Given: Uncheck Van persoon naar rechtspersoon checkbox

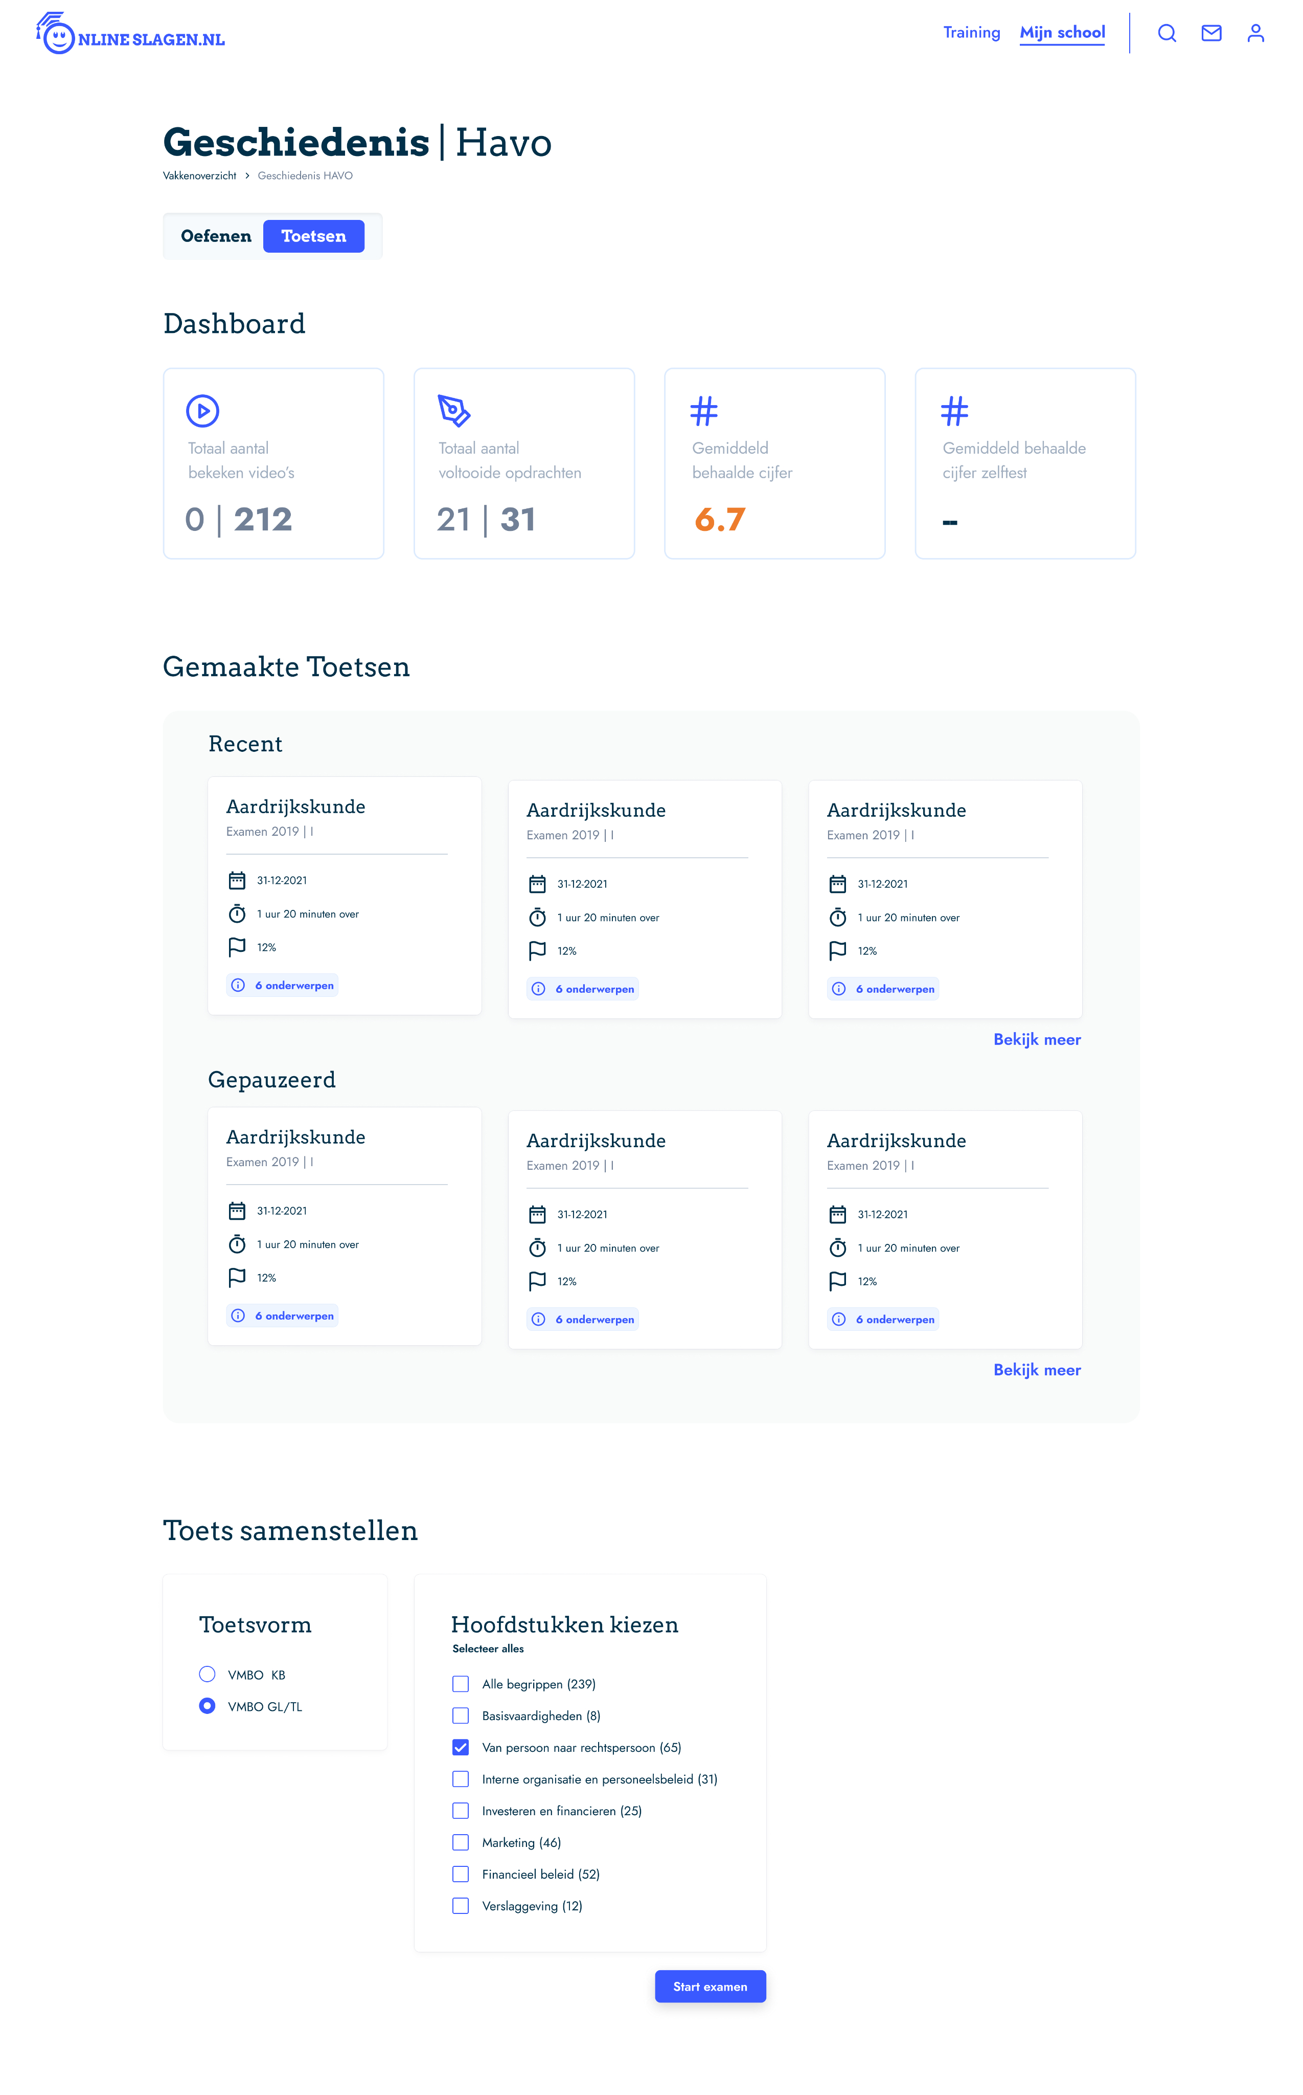Looking at the screenshot, I should point(461,1747).
